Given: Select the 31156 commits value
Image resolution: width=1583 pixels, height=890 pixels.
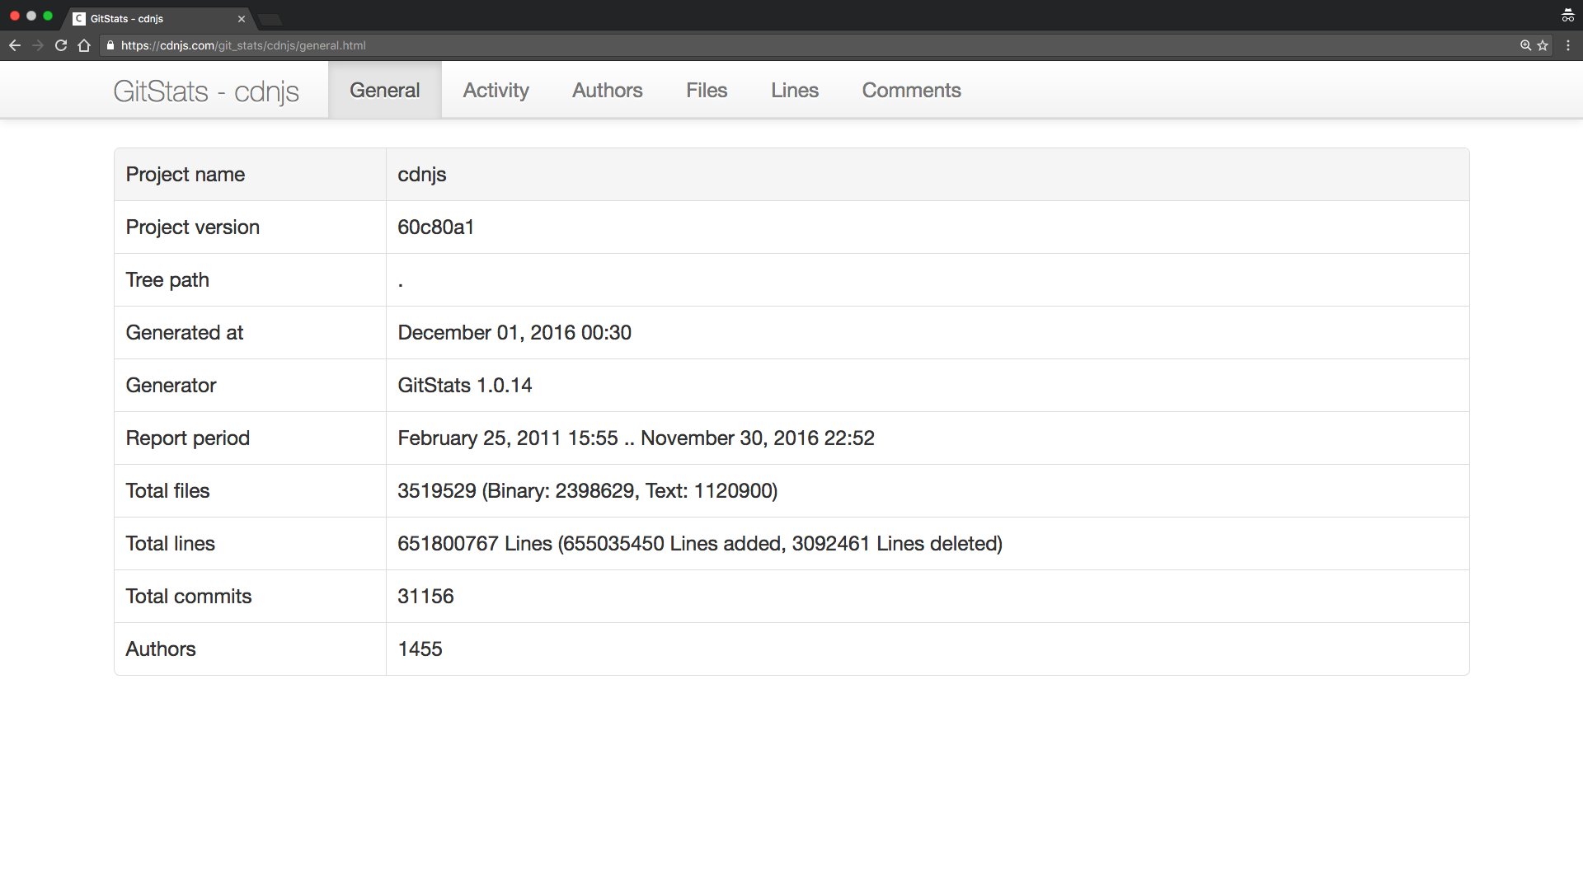Looking at the screenshot, I should (x=425, y=597).
